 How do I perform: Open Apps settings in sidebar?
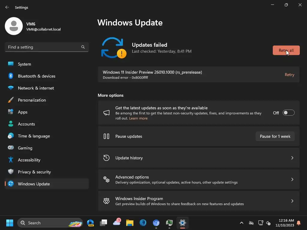[x=46, y=112]
